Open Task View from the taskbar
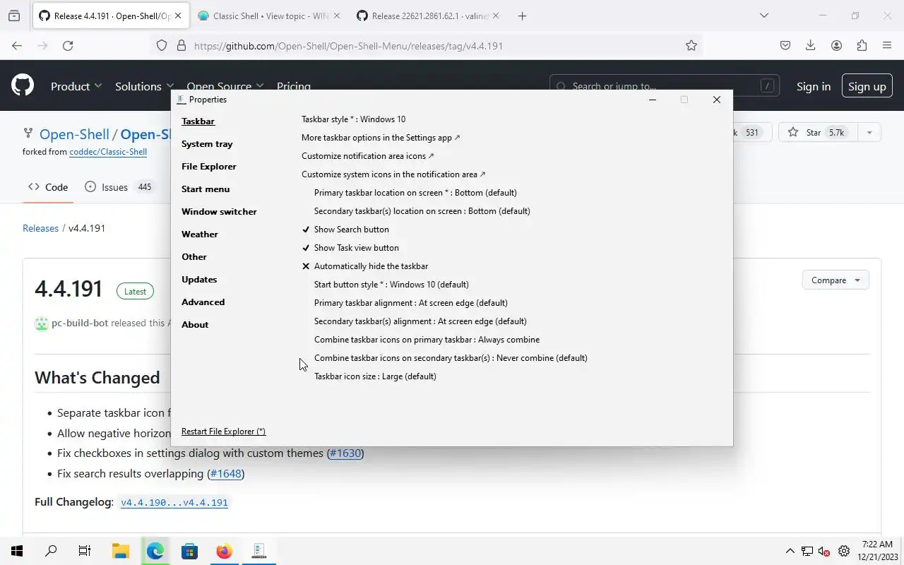Viewport: 904px width, 565px height. tap(85, 551)
